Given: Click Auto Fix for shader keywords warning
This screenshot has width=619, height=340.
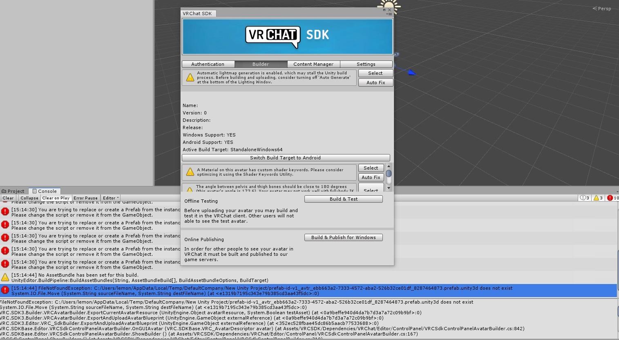Looking at the screenshot, I should pos(371,177).
